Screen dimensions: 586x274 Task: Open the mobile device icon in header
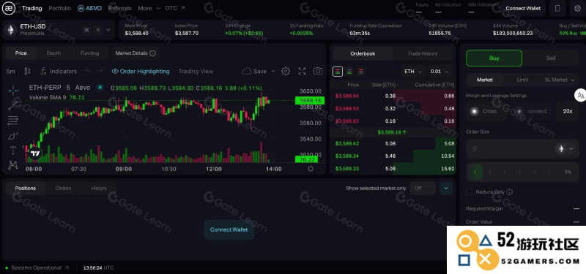(x=557, y=8)
